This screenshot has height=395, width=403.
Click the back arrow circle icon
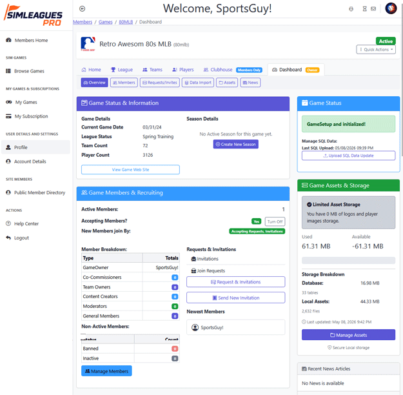click(83, 9)
